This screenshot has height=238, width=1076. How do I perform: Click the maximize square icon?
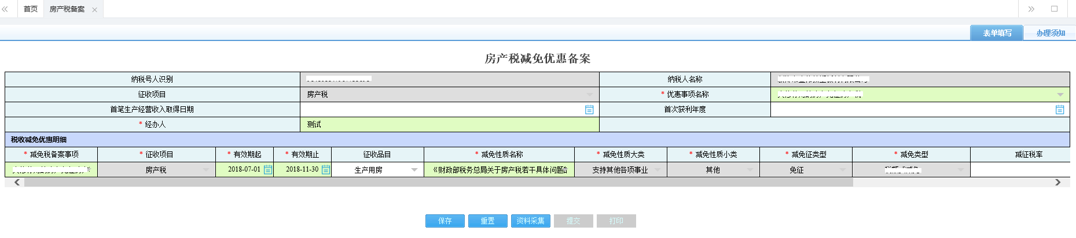1054,9
